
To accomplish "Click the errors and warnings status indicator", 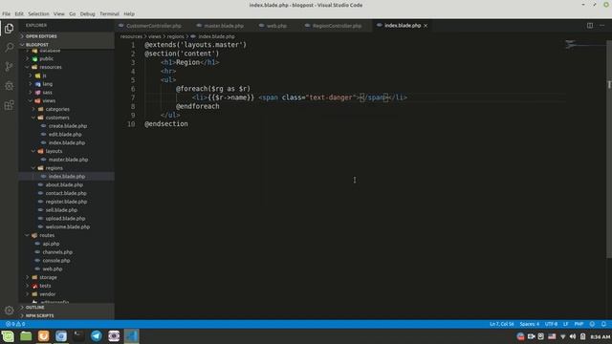I will (15, 324).
